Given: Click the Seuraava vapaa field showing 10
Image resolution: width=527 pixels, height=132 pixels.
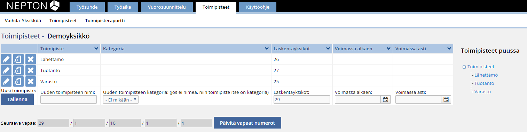Looking at the screenshot, I should (125, 123).
